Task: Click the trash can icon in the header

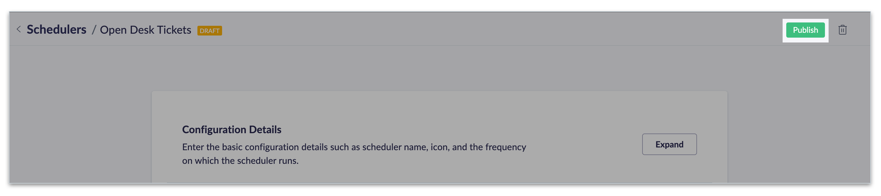Action: [x=842, y=30]
